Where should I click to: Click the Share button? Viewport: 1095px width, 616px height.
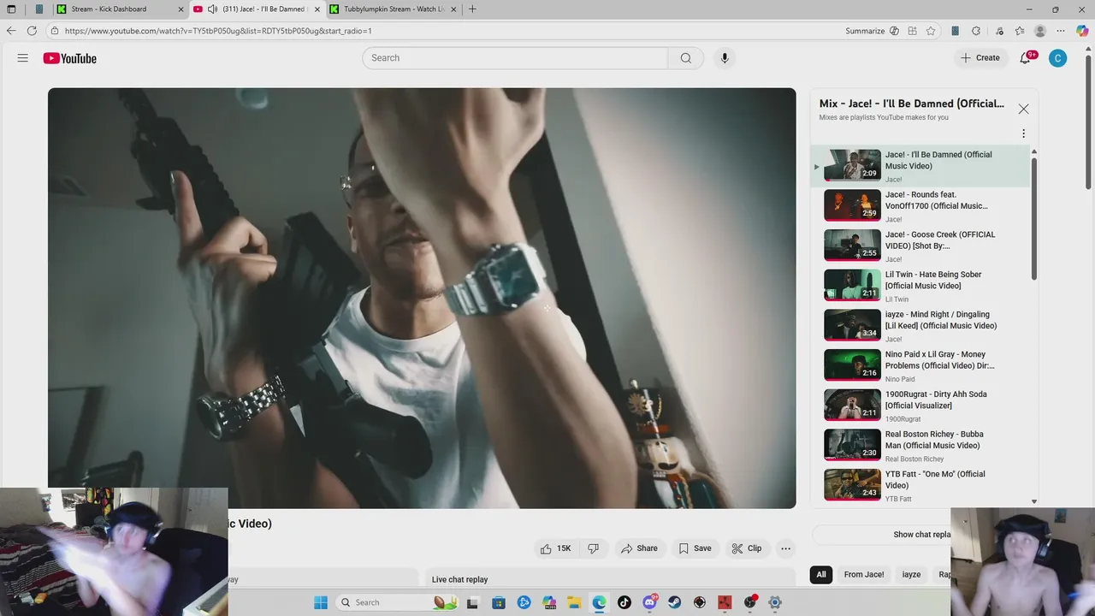pyautogui.click(x=640, y=548)
